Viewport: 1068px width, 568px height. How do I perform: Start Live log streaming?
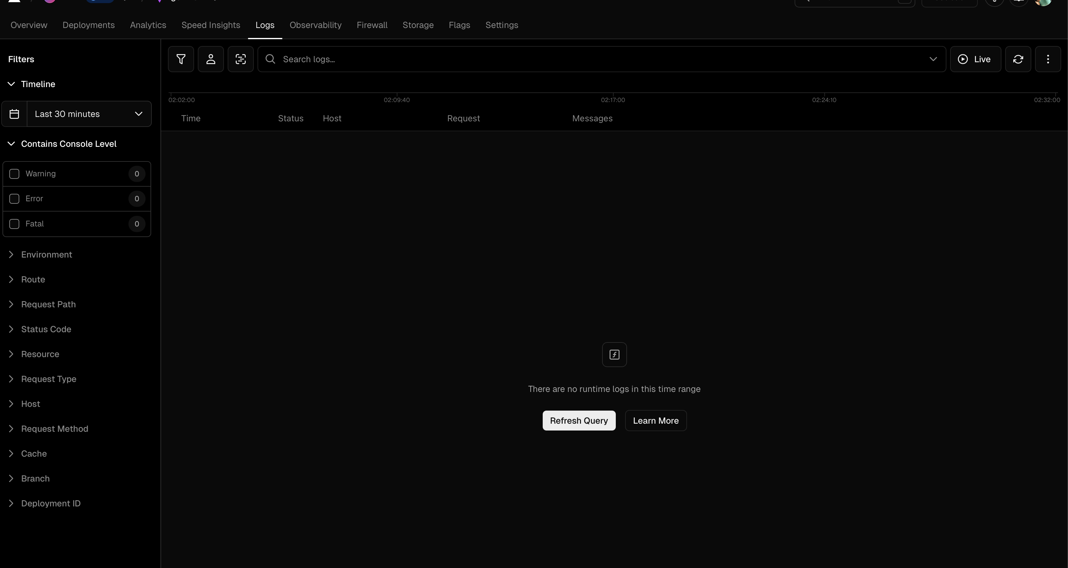point(975,59)
